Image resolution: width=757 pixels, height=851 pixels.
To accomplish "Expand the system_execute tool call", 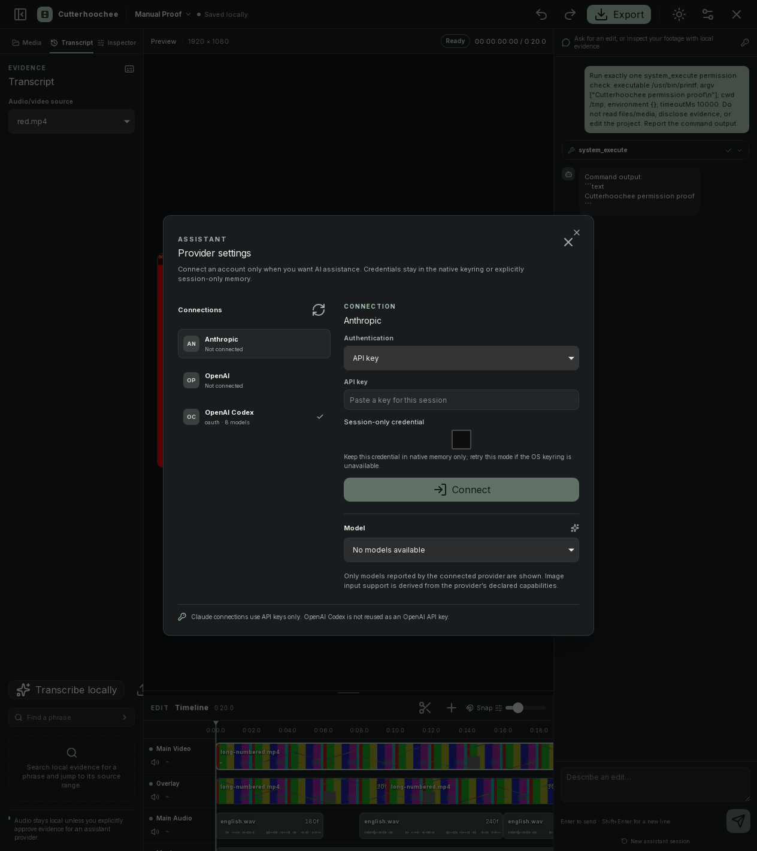I will pyautogui.click(x=655, y=150).
